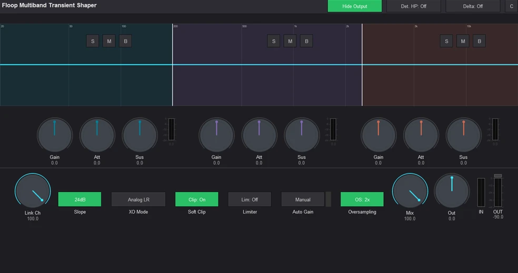Click the low band Att knob
The image size is (518, 273).
[x=97, y=135]
